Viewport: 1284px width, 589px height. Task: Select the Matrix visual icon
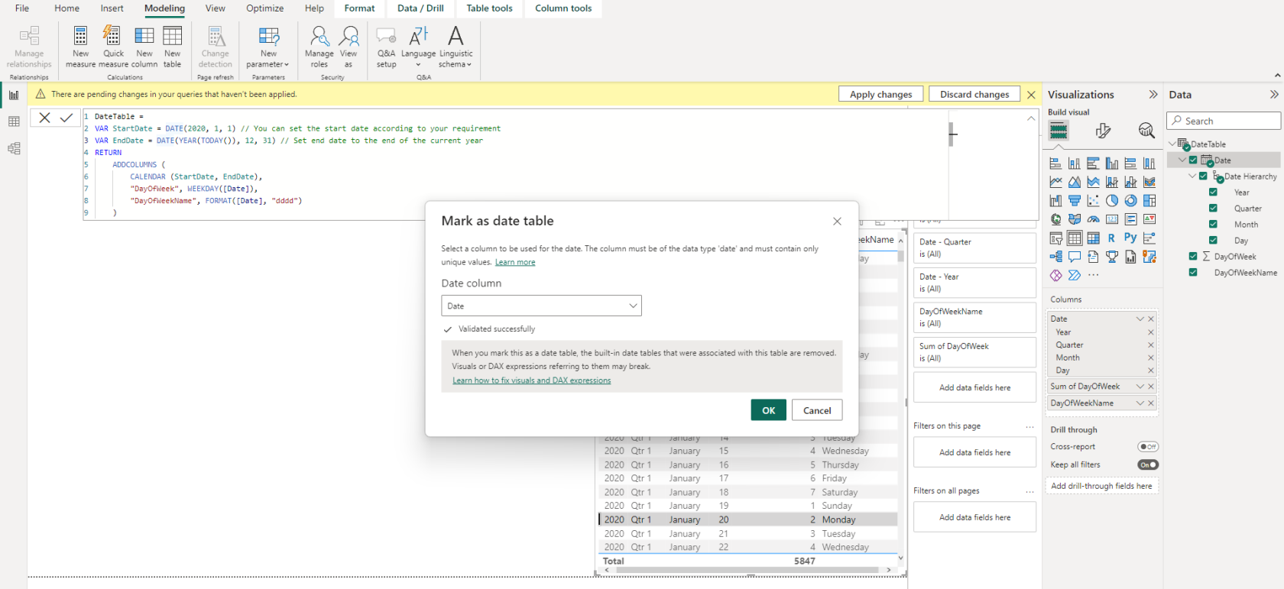tap(1093, 238)
